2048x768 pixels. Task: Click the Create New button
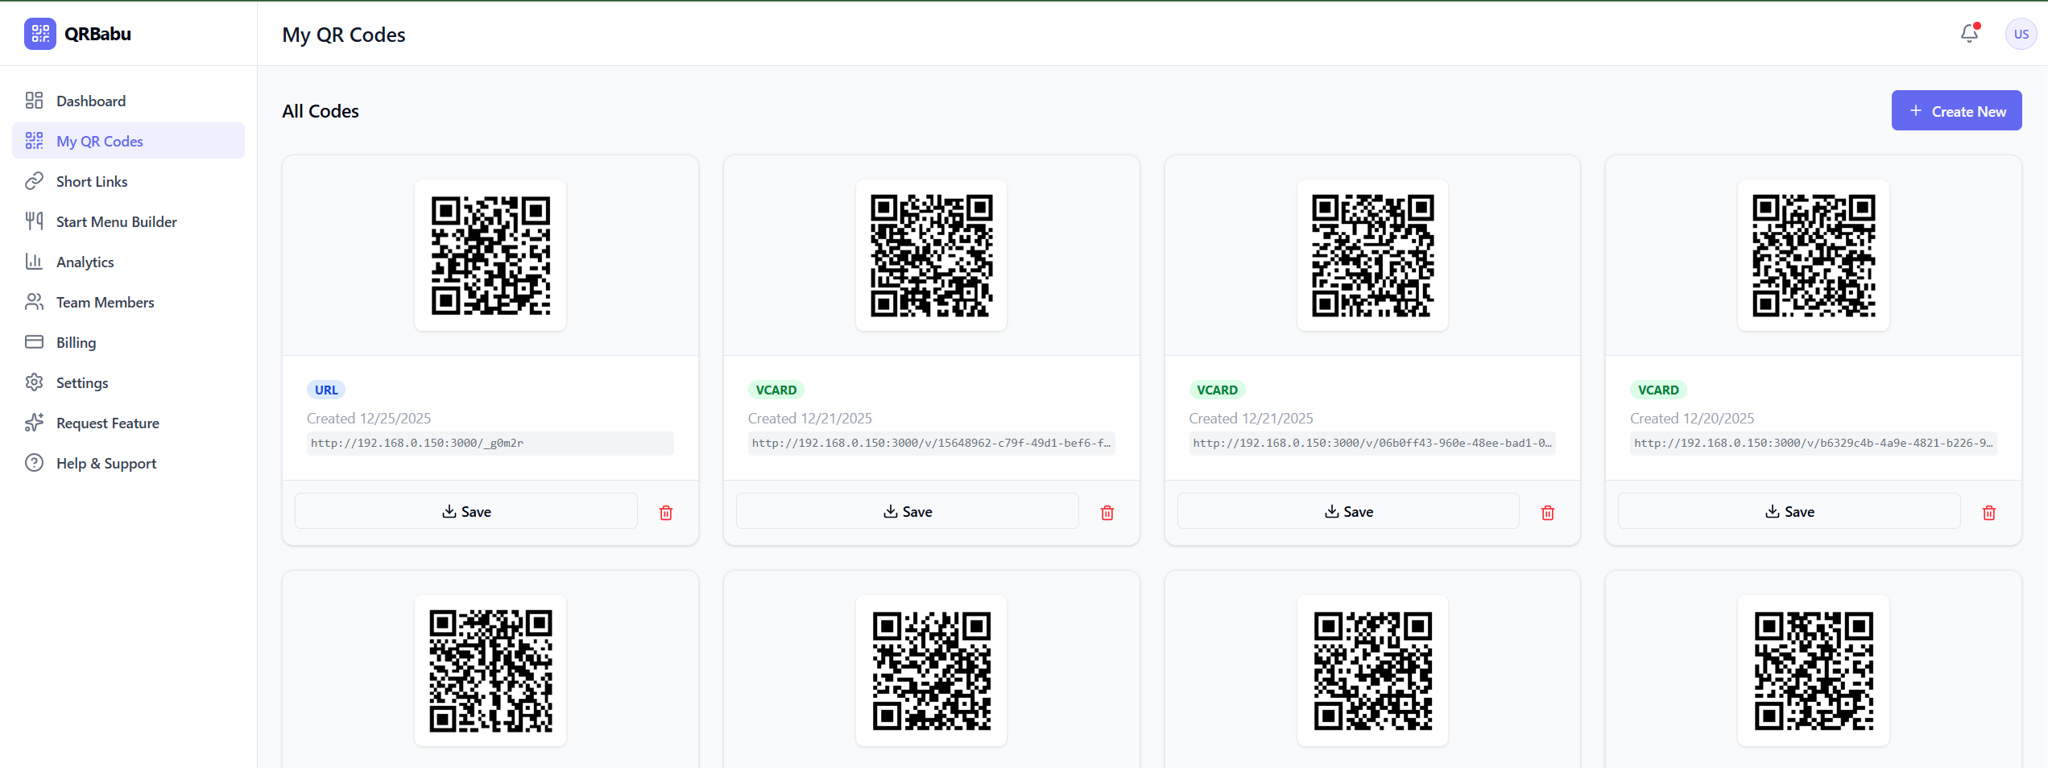[1956, 111]
